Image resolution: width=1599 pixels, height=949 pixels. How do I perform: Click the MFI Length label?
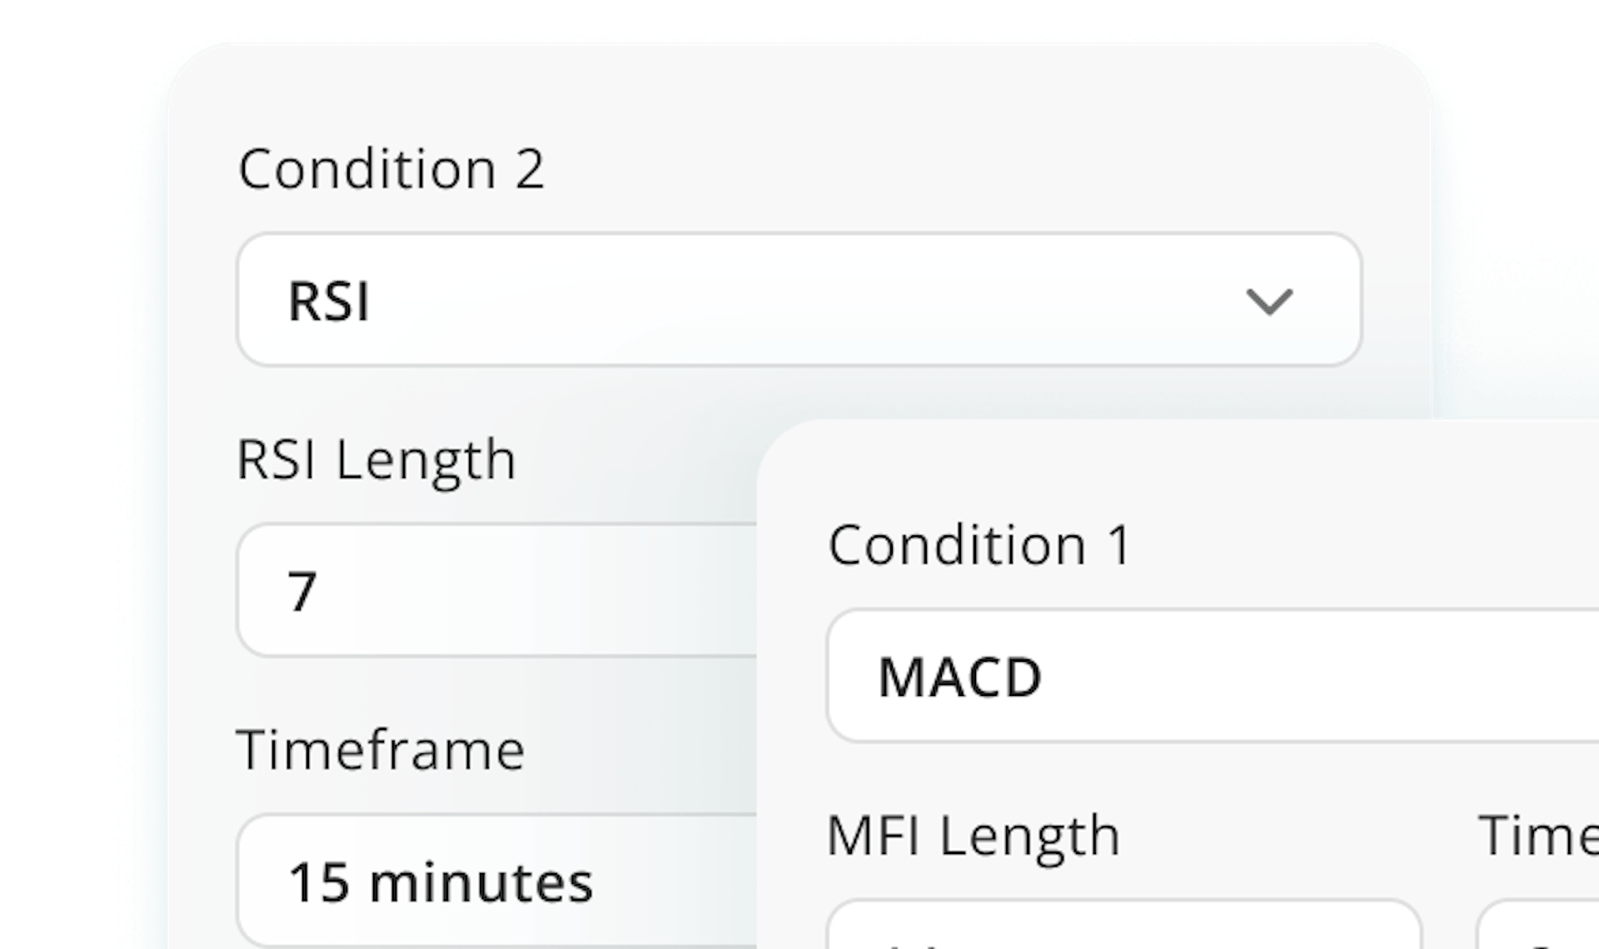click(974, 835)
